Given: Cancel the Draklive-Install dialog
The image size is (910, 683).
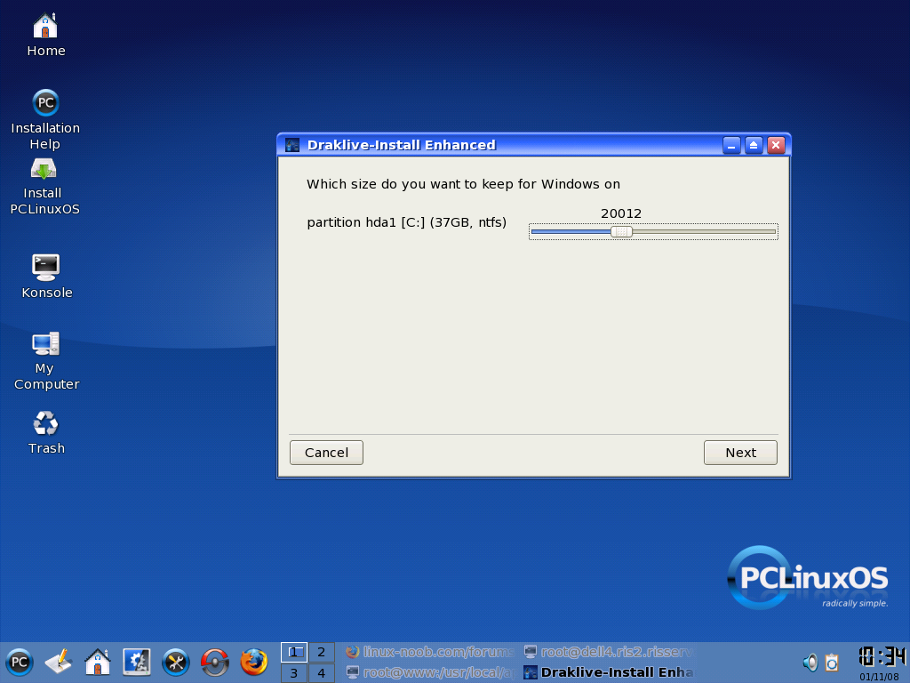Looking at the screenshot, I should (x=326, y=452).
